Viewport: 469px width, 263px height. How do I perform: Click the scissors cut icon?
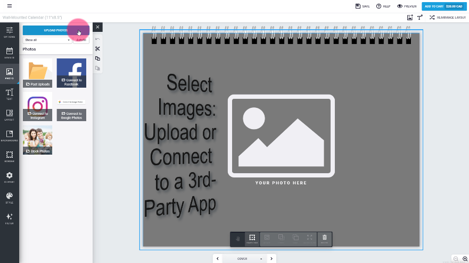point(97,49)
